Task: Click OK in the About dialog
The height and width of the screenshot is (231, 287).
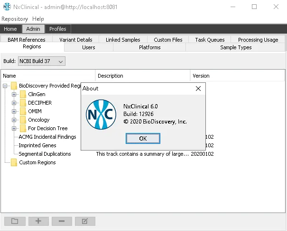Action: pos(143,138)
